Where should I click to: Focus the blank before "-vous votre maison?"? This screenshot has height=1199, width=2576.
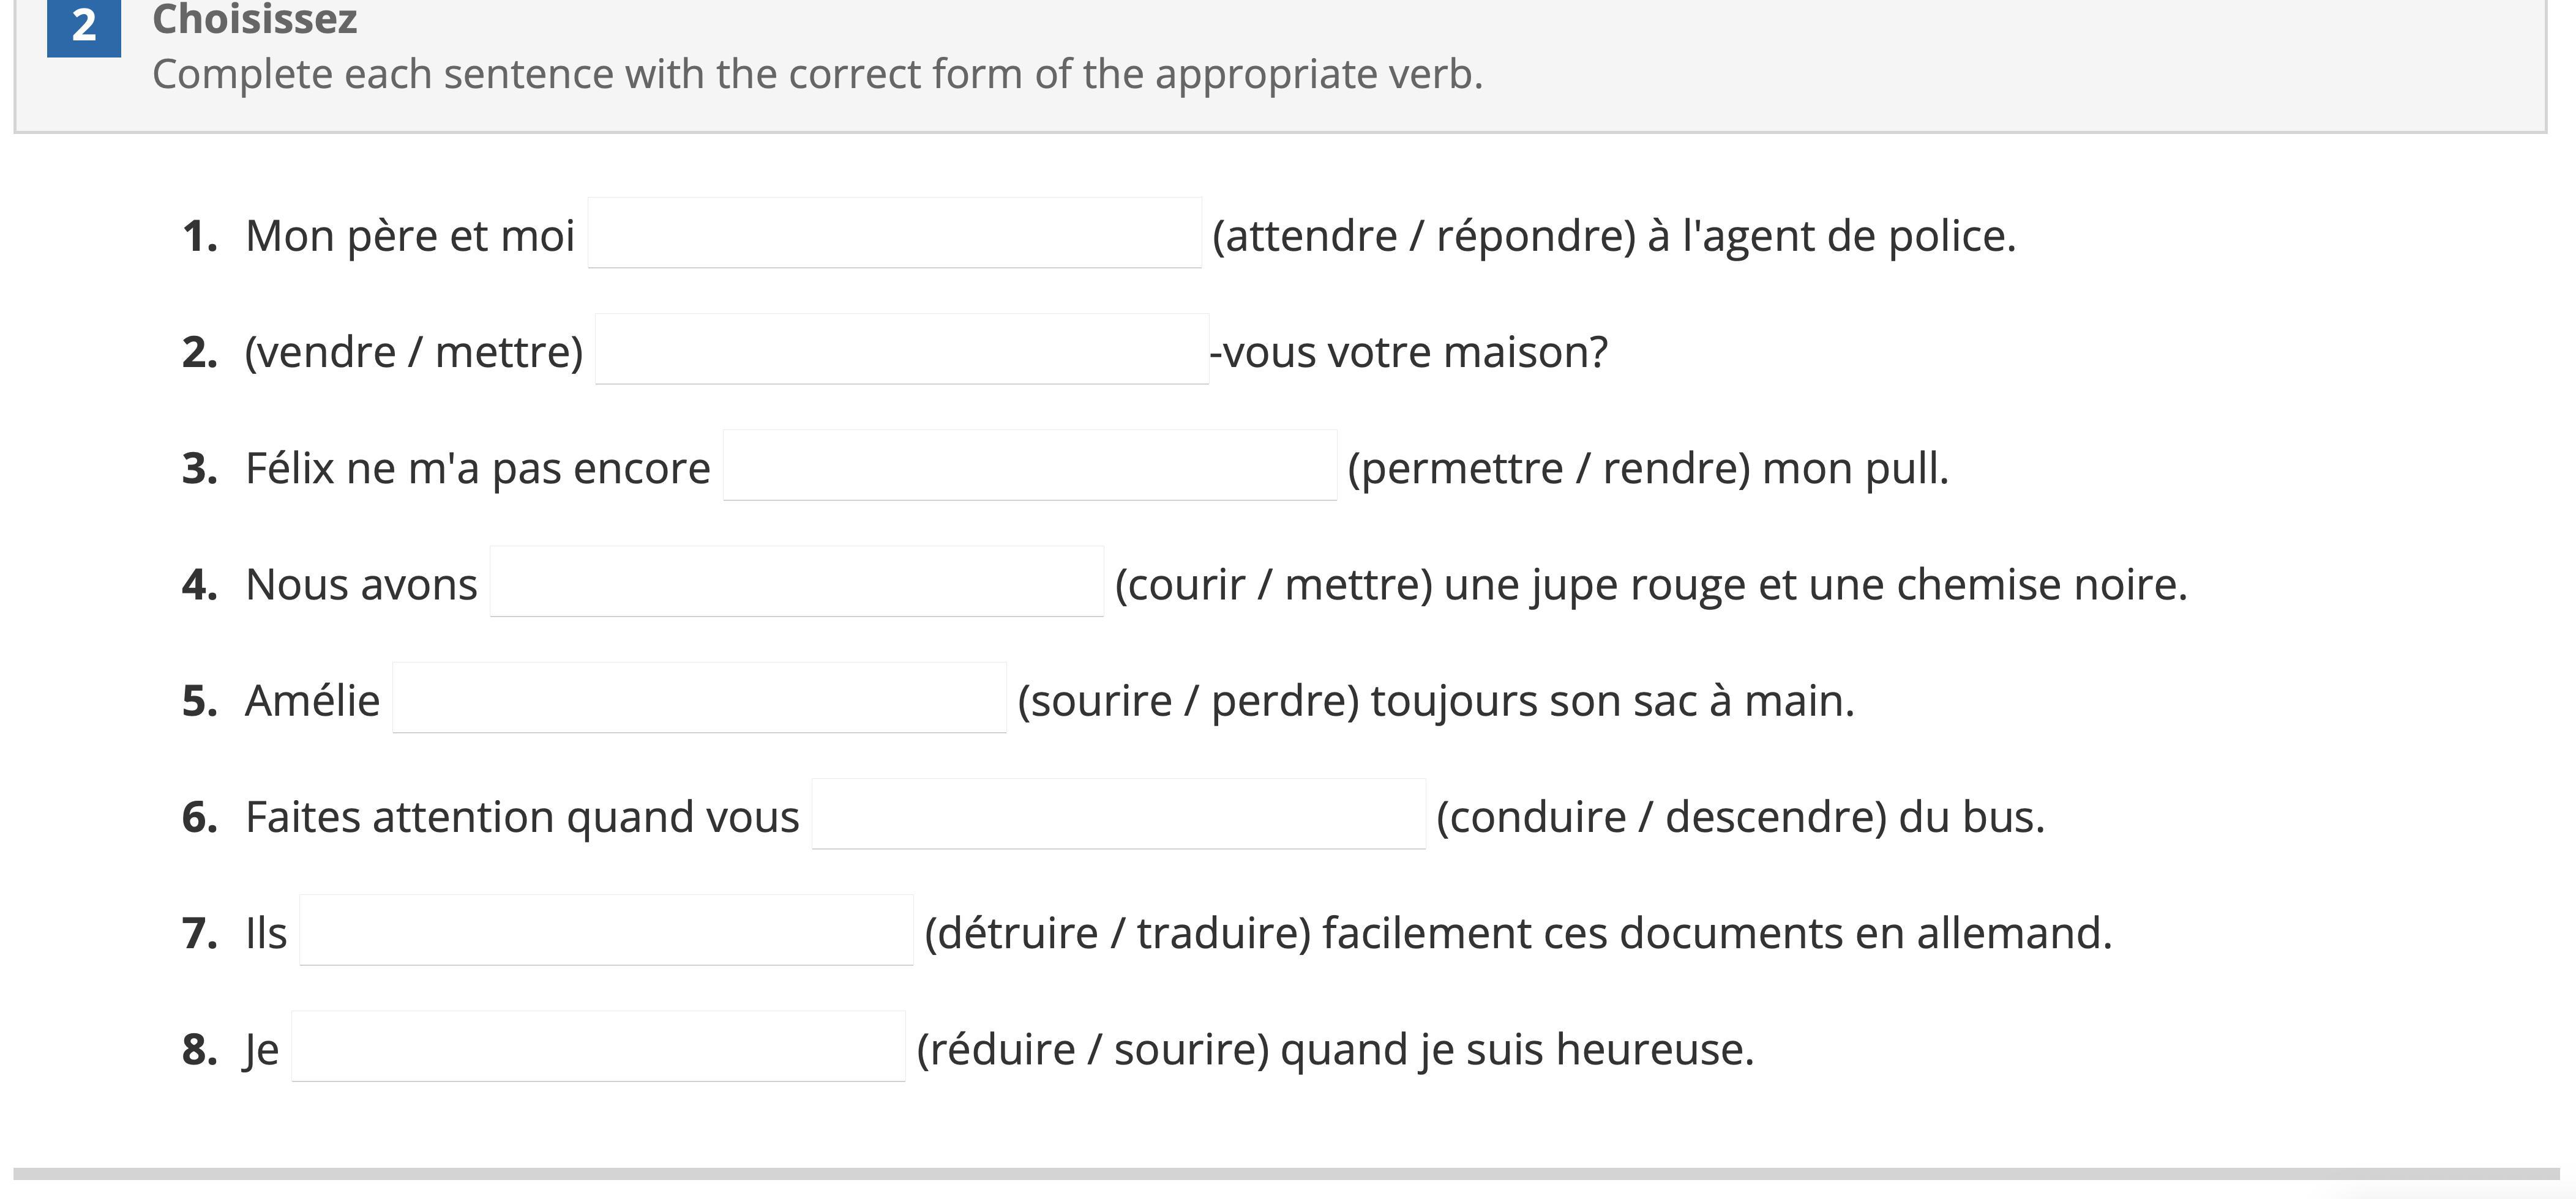pos(901,350)
